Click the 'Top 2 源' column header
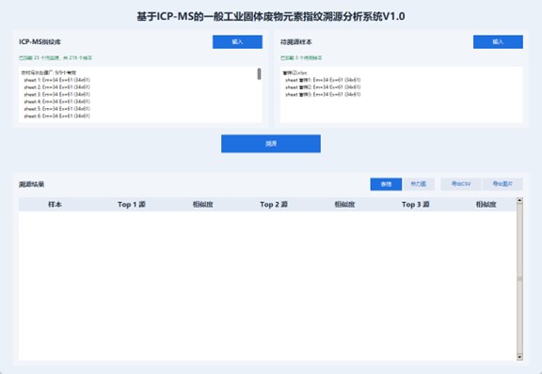Viewport: 542px width, 374px height. pos(274,205)
